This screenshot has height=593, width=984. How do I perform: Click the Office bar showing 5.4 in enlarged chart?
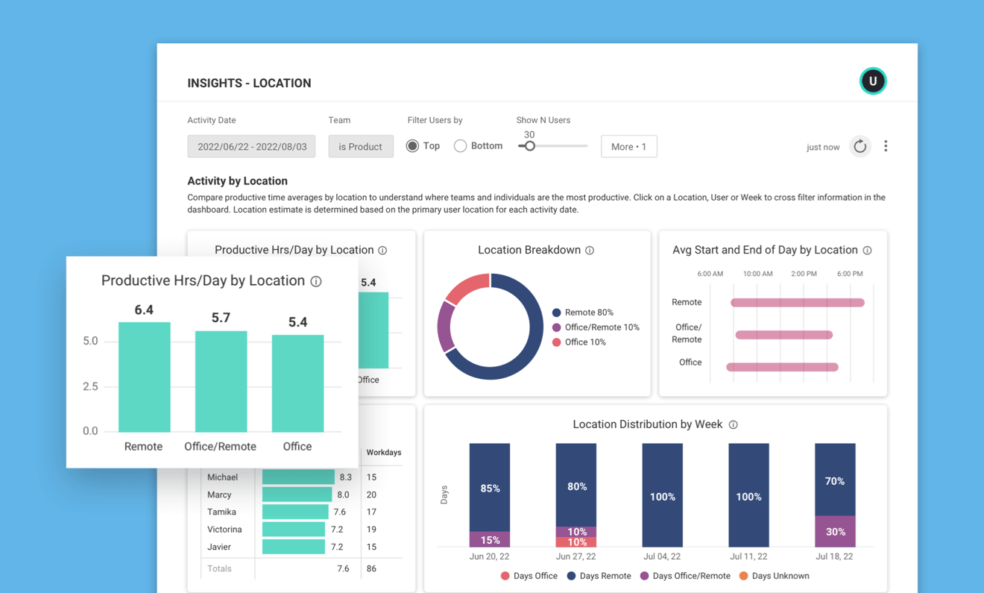[297, 383]
